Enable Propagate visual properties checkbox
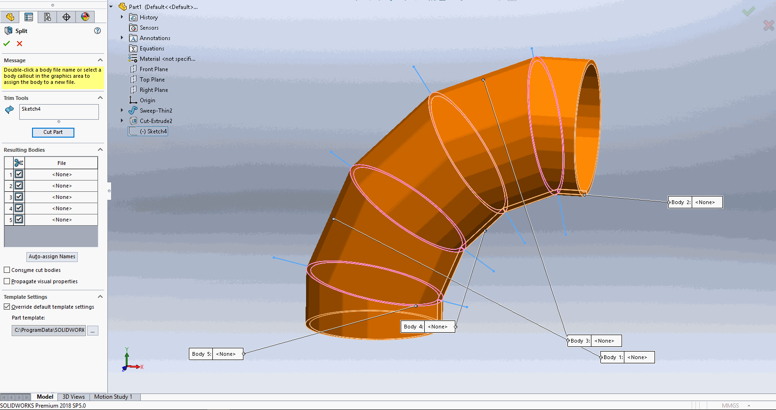 coord(7,281)
